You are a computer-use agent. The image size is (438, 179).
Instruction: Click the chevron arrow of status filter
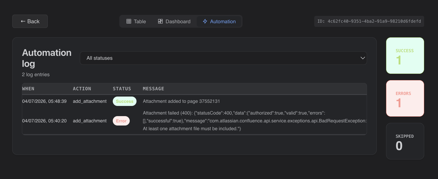coord(363,58)
